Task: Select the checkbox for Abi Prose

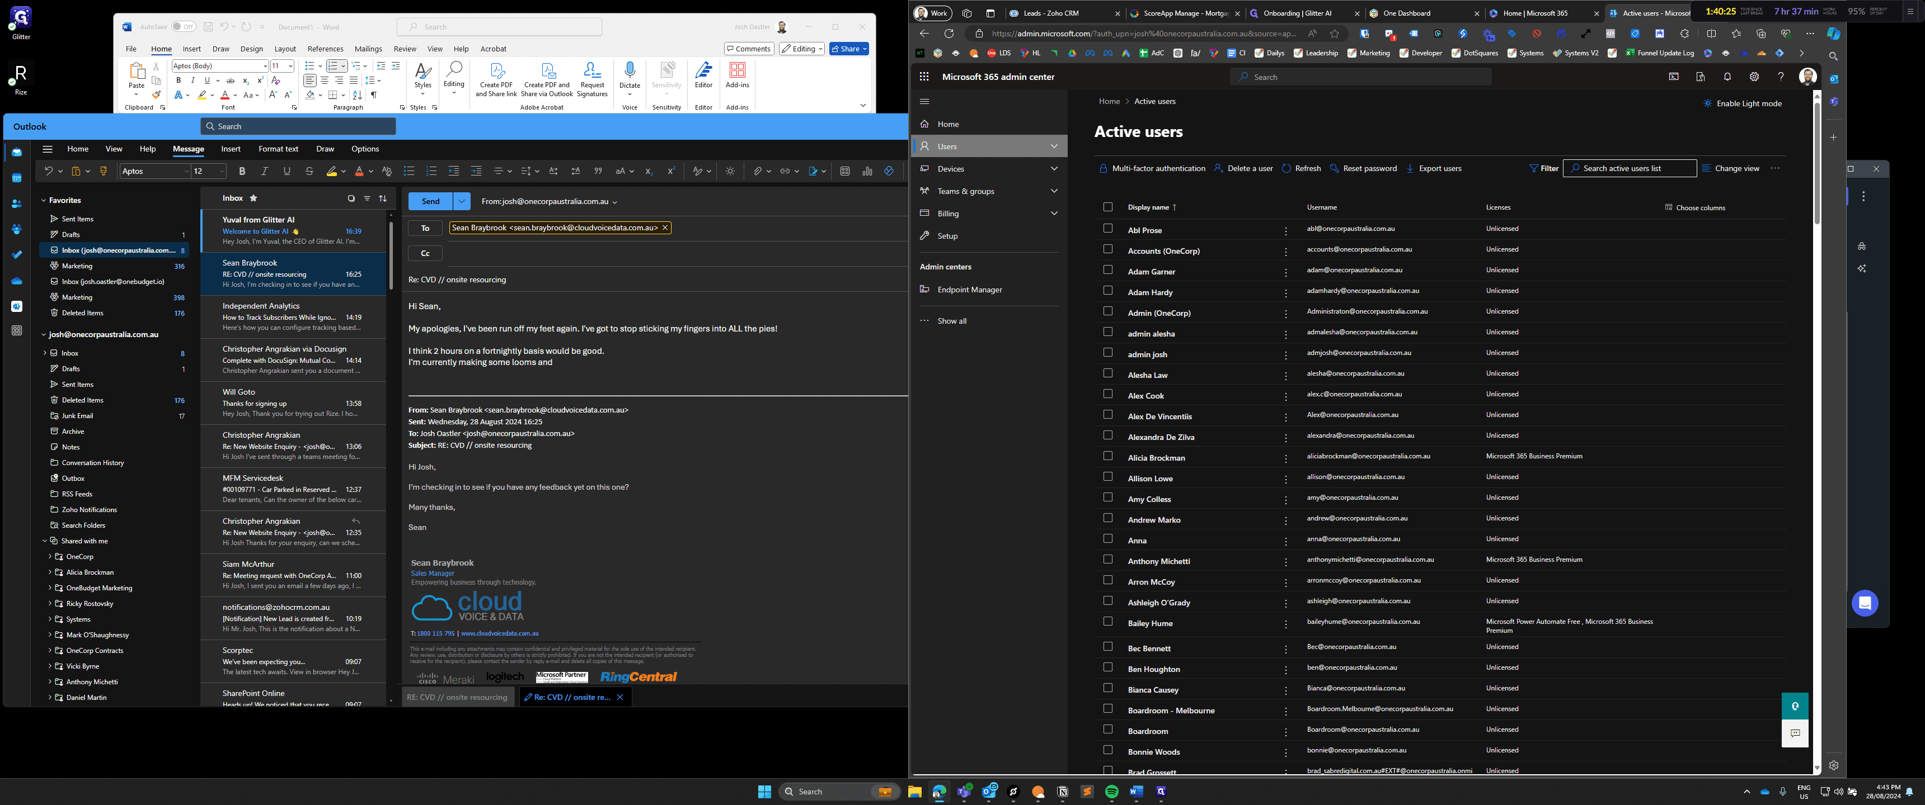Action: click(x=1107, y=229)
